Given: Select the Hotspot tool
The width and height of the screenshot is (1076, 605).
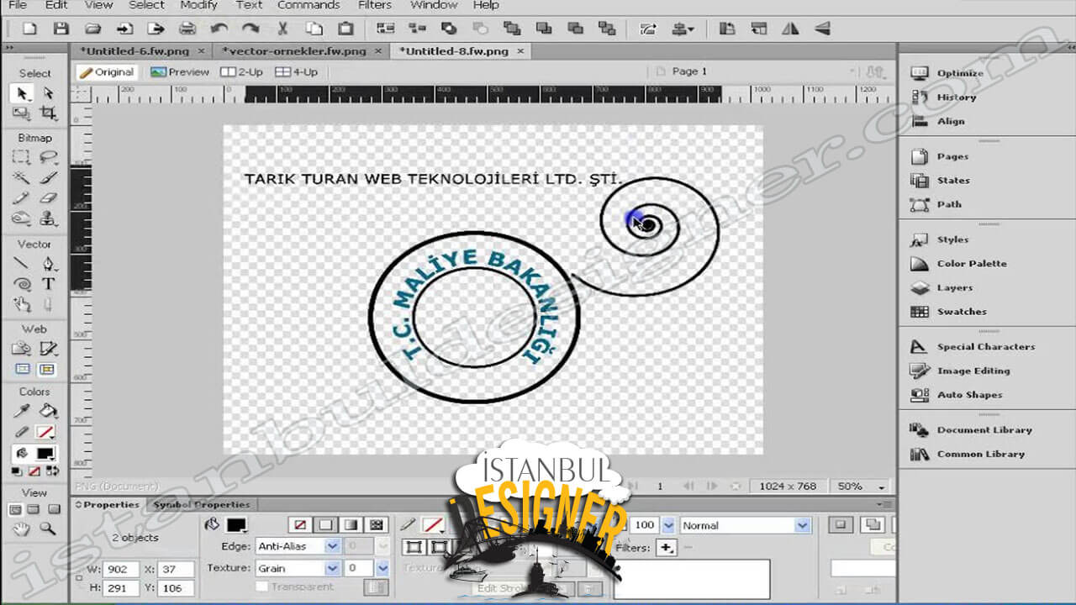Looking at the screenshot, I should (x=22, y=348).
